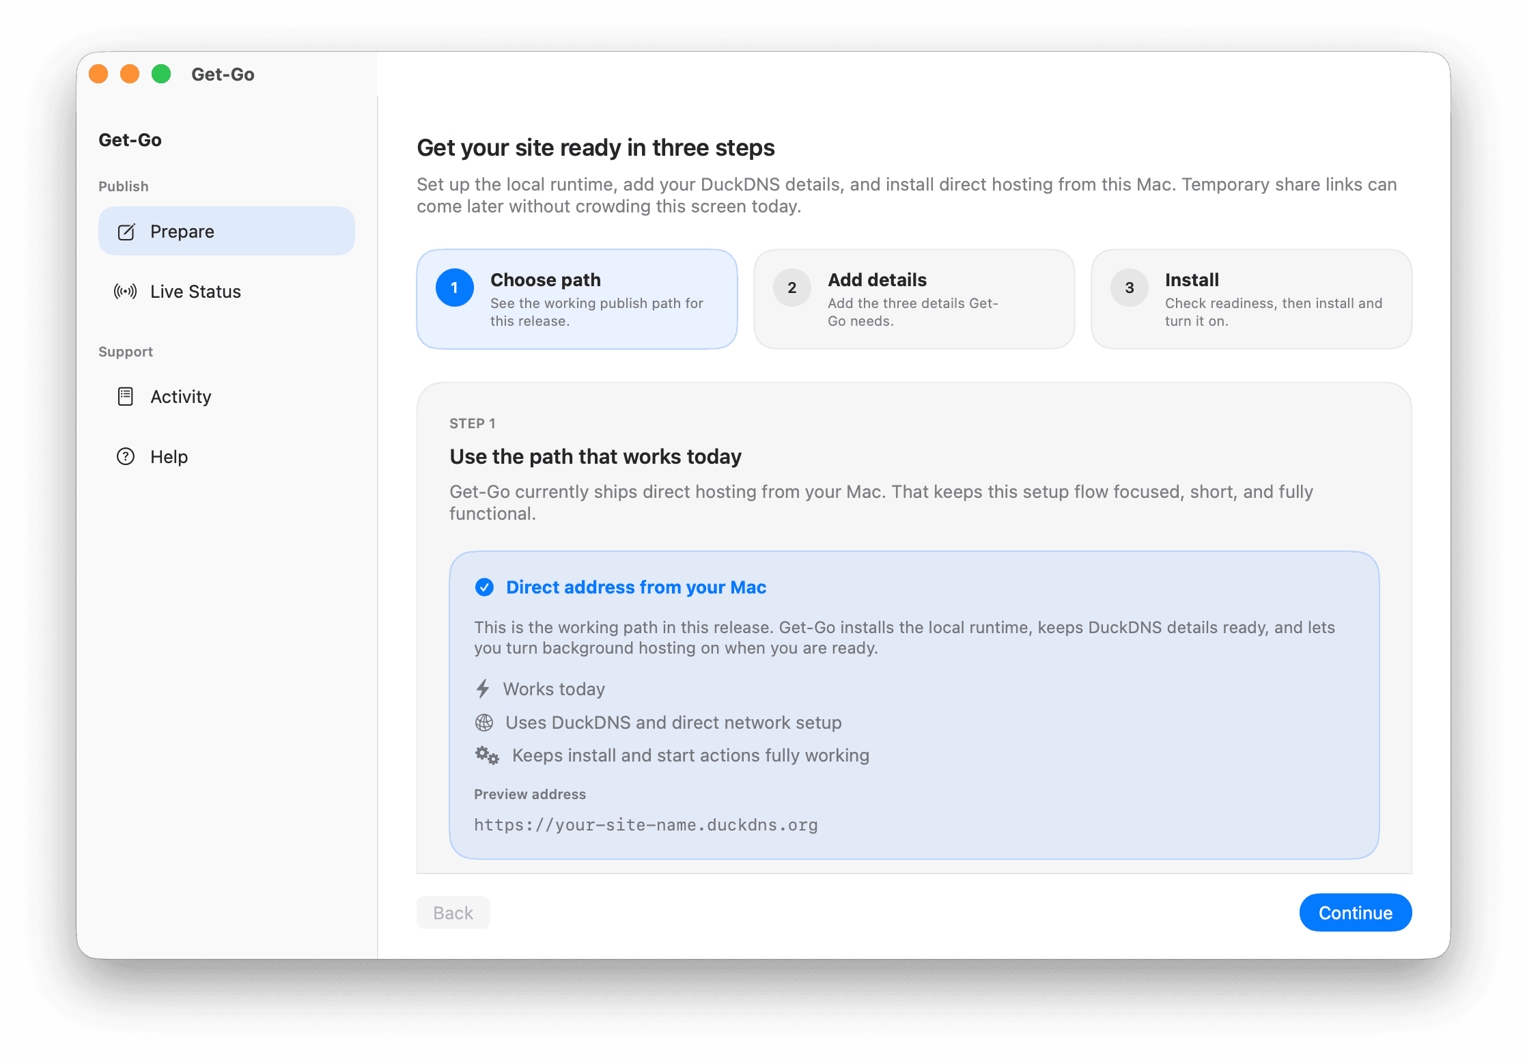Click the leftmost close window button
1527x1060 pixels.
(x=98, y=74)
